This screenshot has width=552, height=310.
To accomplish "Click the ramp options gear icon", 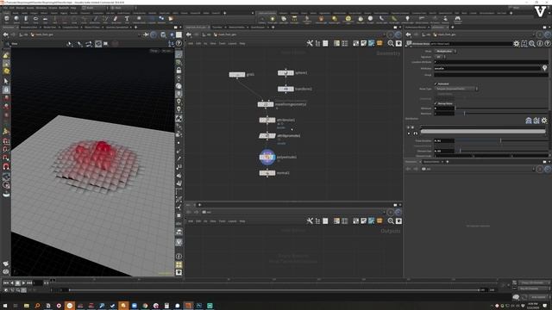I will click(x=544, y=121).
